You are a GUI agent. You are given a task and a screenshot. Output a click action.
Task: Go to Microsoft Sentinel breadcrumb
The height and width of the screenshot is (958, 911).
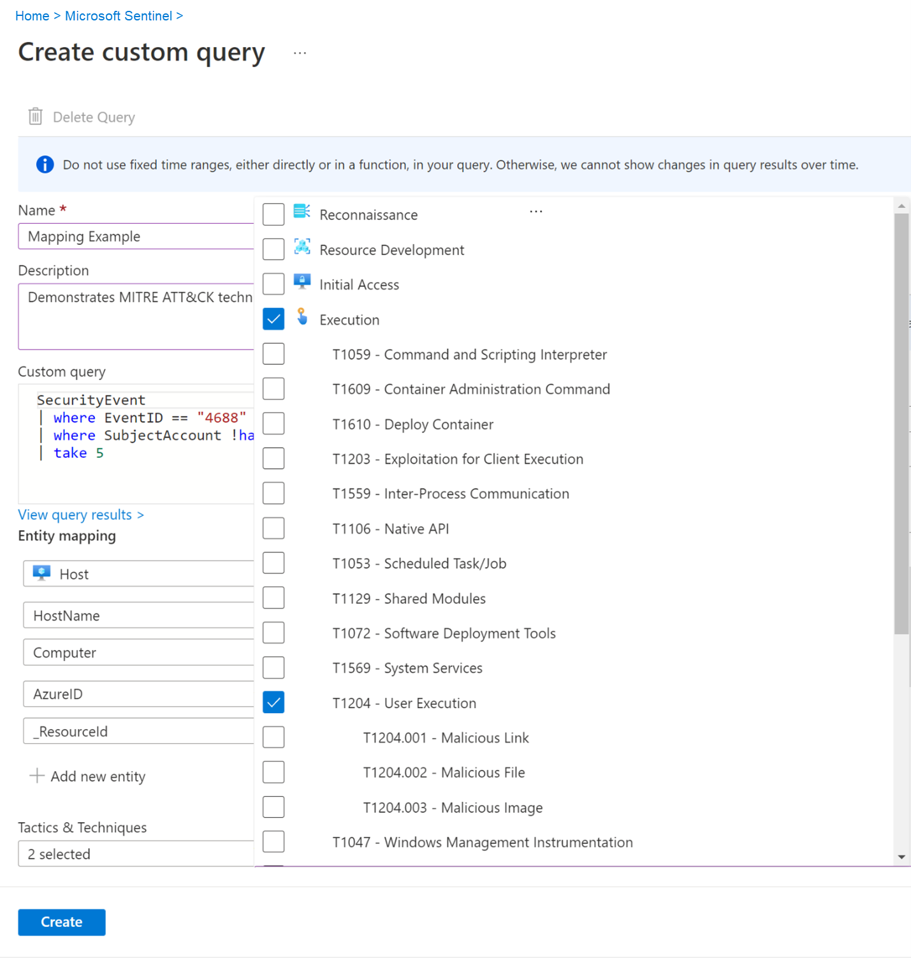[119, 16]
